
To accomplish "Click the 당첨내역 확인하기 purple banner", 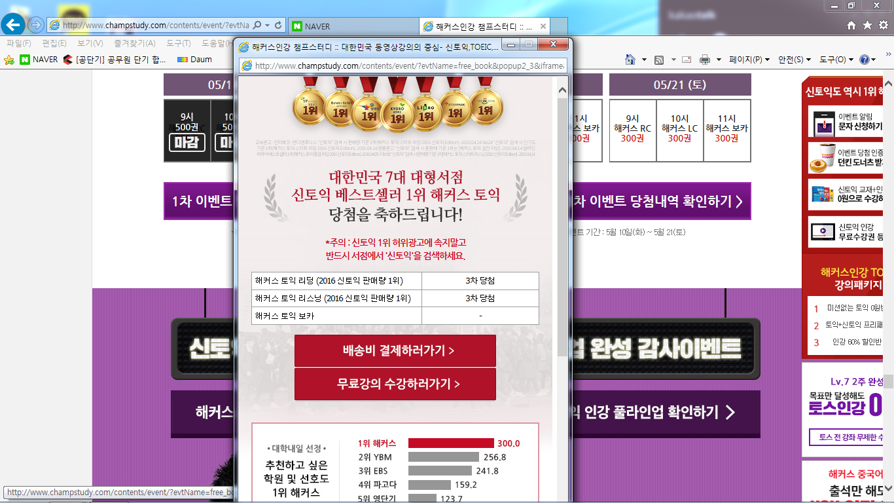I will point(661,201).
